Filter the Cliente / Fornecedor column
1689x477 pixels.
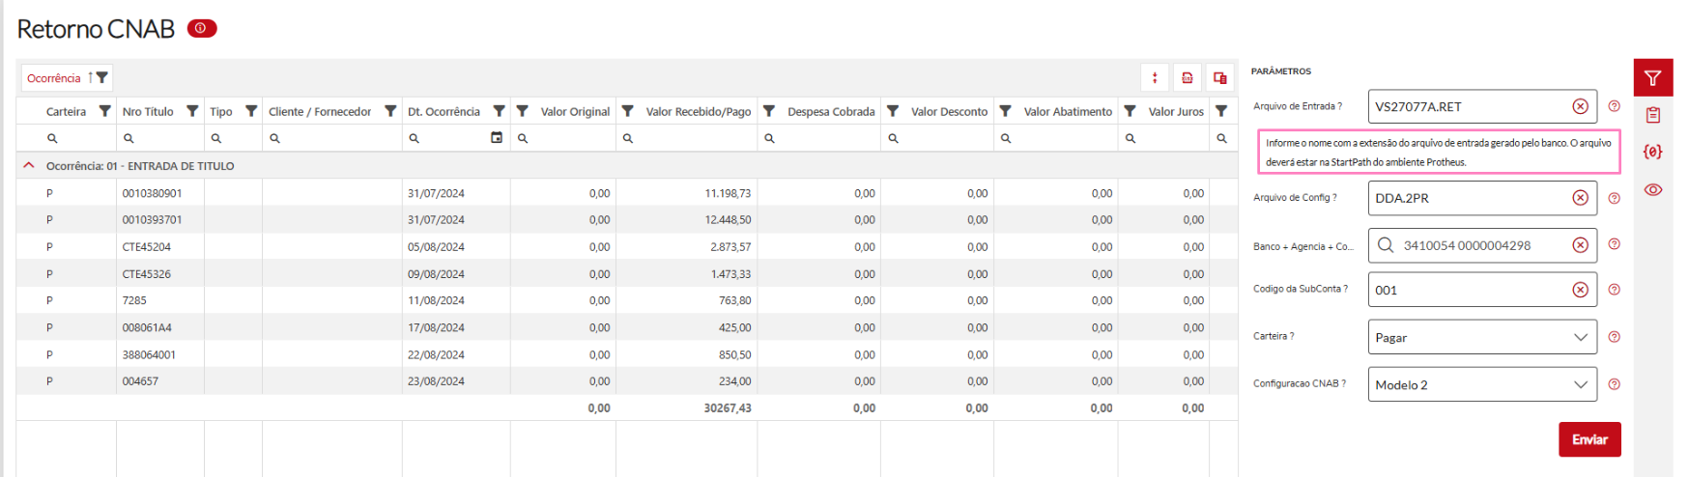(390, 111)
